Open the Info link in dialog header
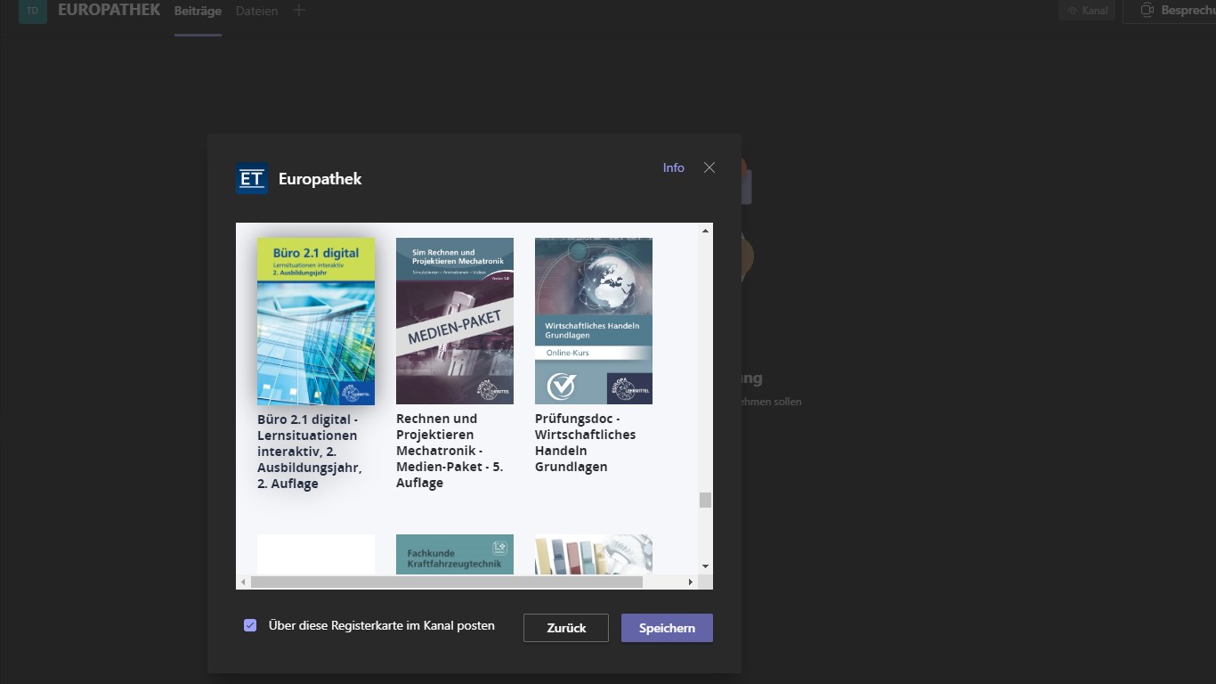The height and width of the screenshot is (684, 1216). 674,167
